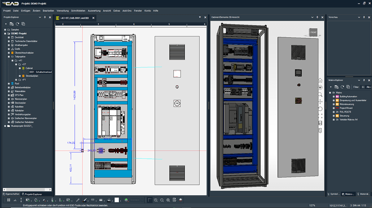Collapse the Teilprojekte tree node

[9, 57]
